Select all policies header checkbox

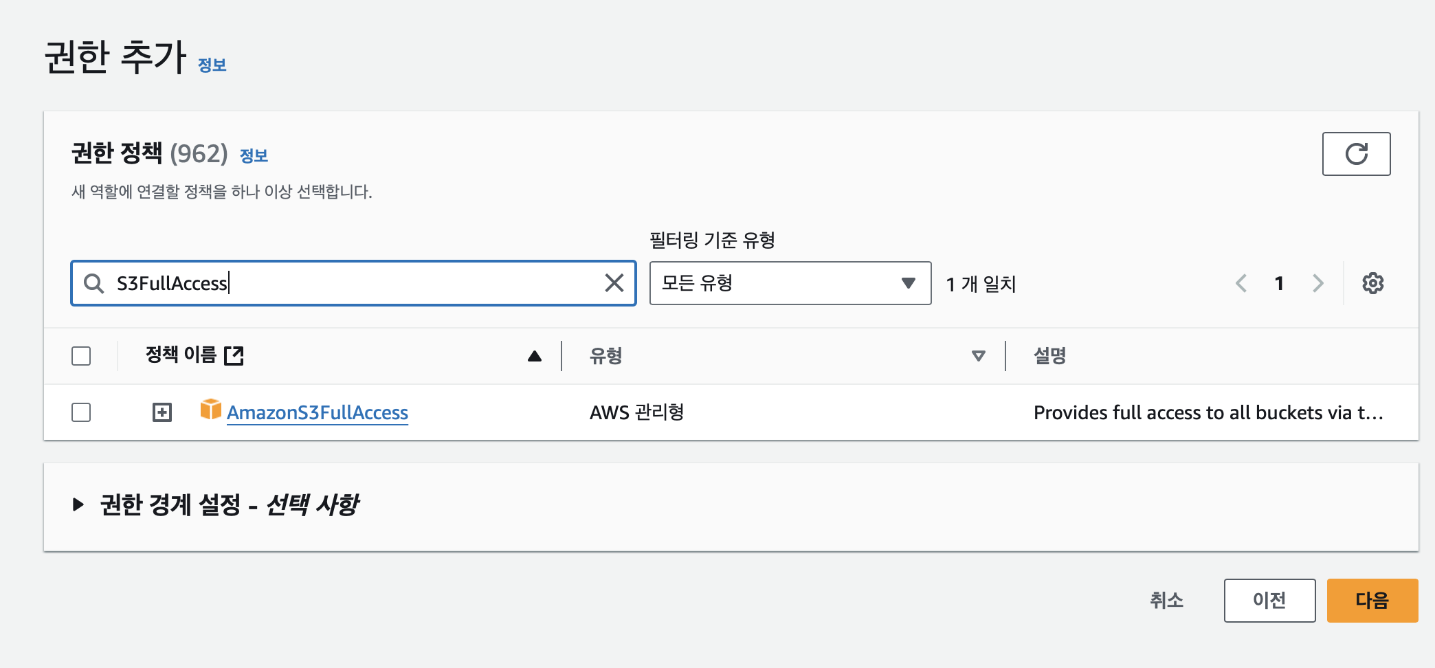coord(81,356)
